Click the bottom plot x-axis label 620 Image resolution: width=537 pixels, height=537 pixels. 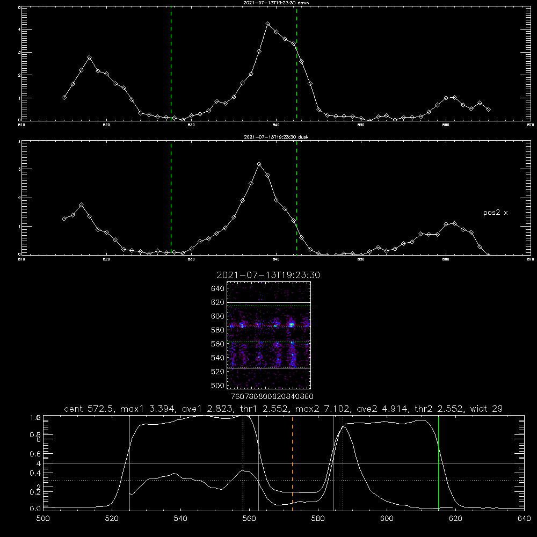point(455,519)
